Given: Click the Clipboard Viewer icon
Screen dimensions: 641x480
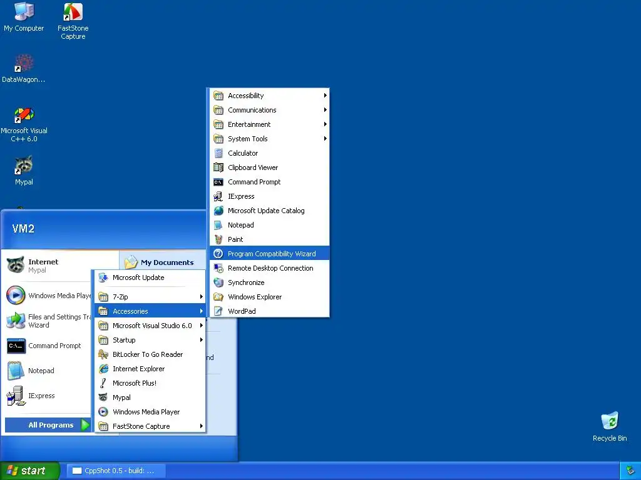Looking at the screenshot, I should (x=218, y=167).
